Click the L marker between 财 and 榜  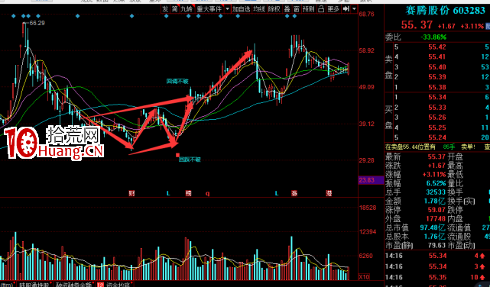click(x=168, y=193)
